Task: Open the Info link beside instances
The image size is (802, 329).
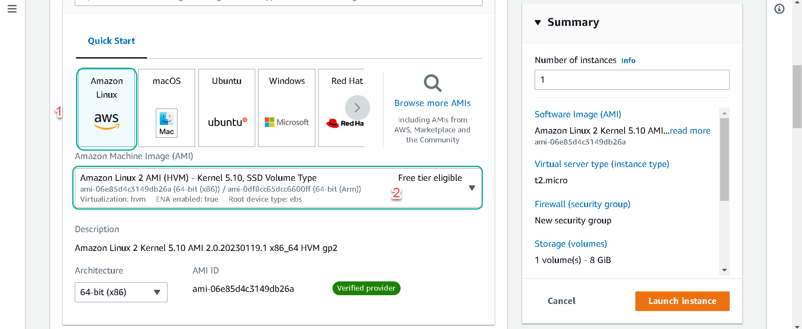Action: [628, 61]
